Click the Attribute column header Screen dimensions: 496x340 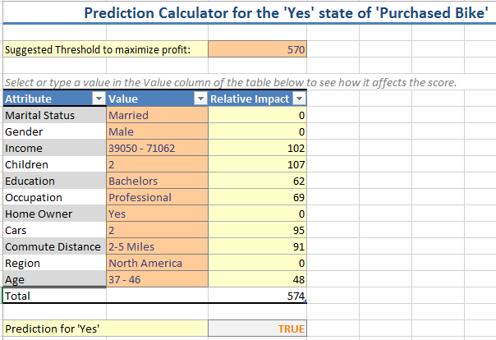click(x=54, y=99)
